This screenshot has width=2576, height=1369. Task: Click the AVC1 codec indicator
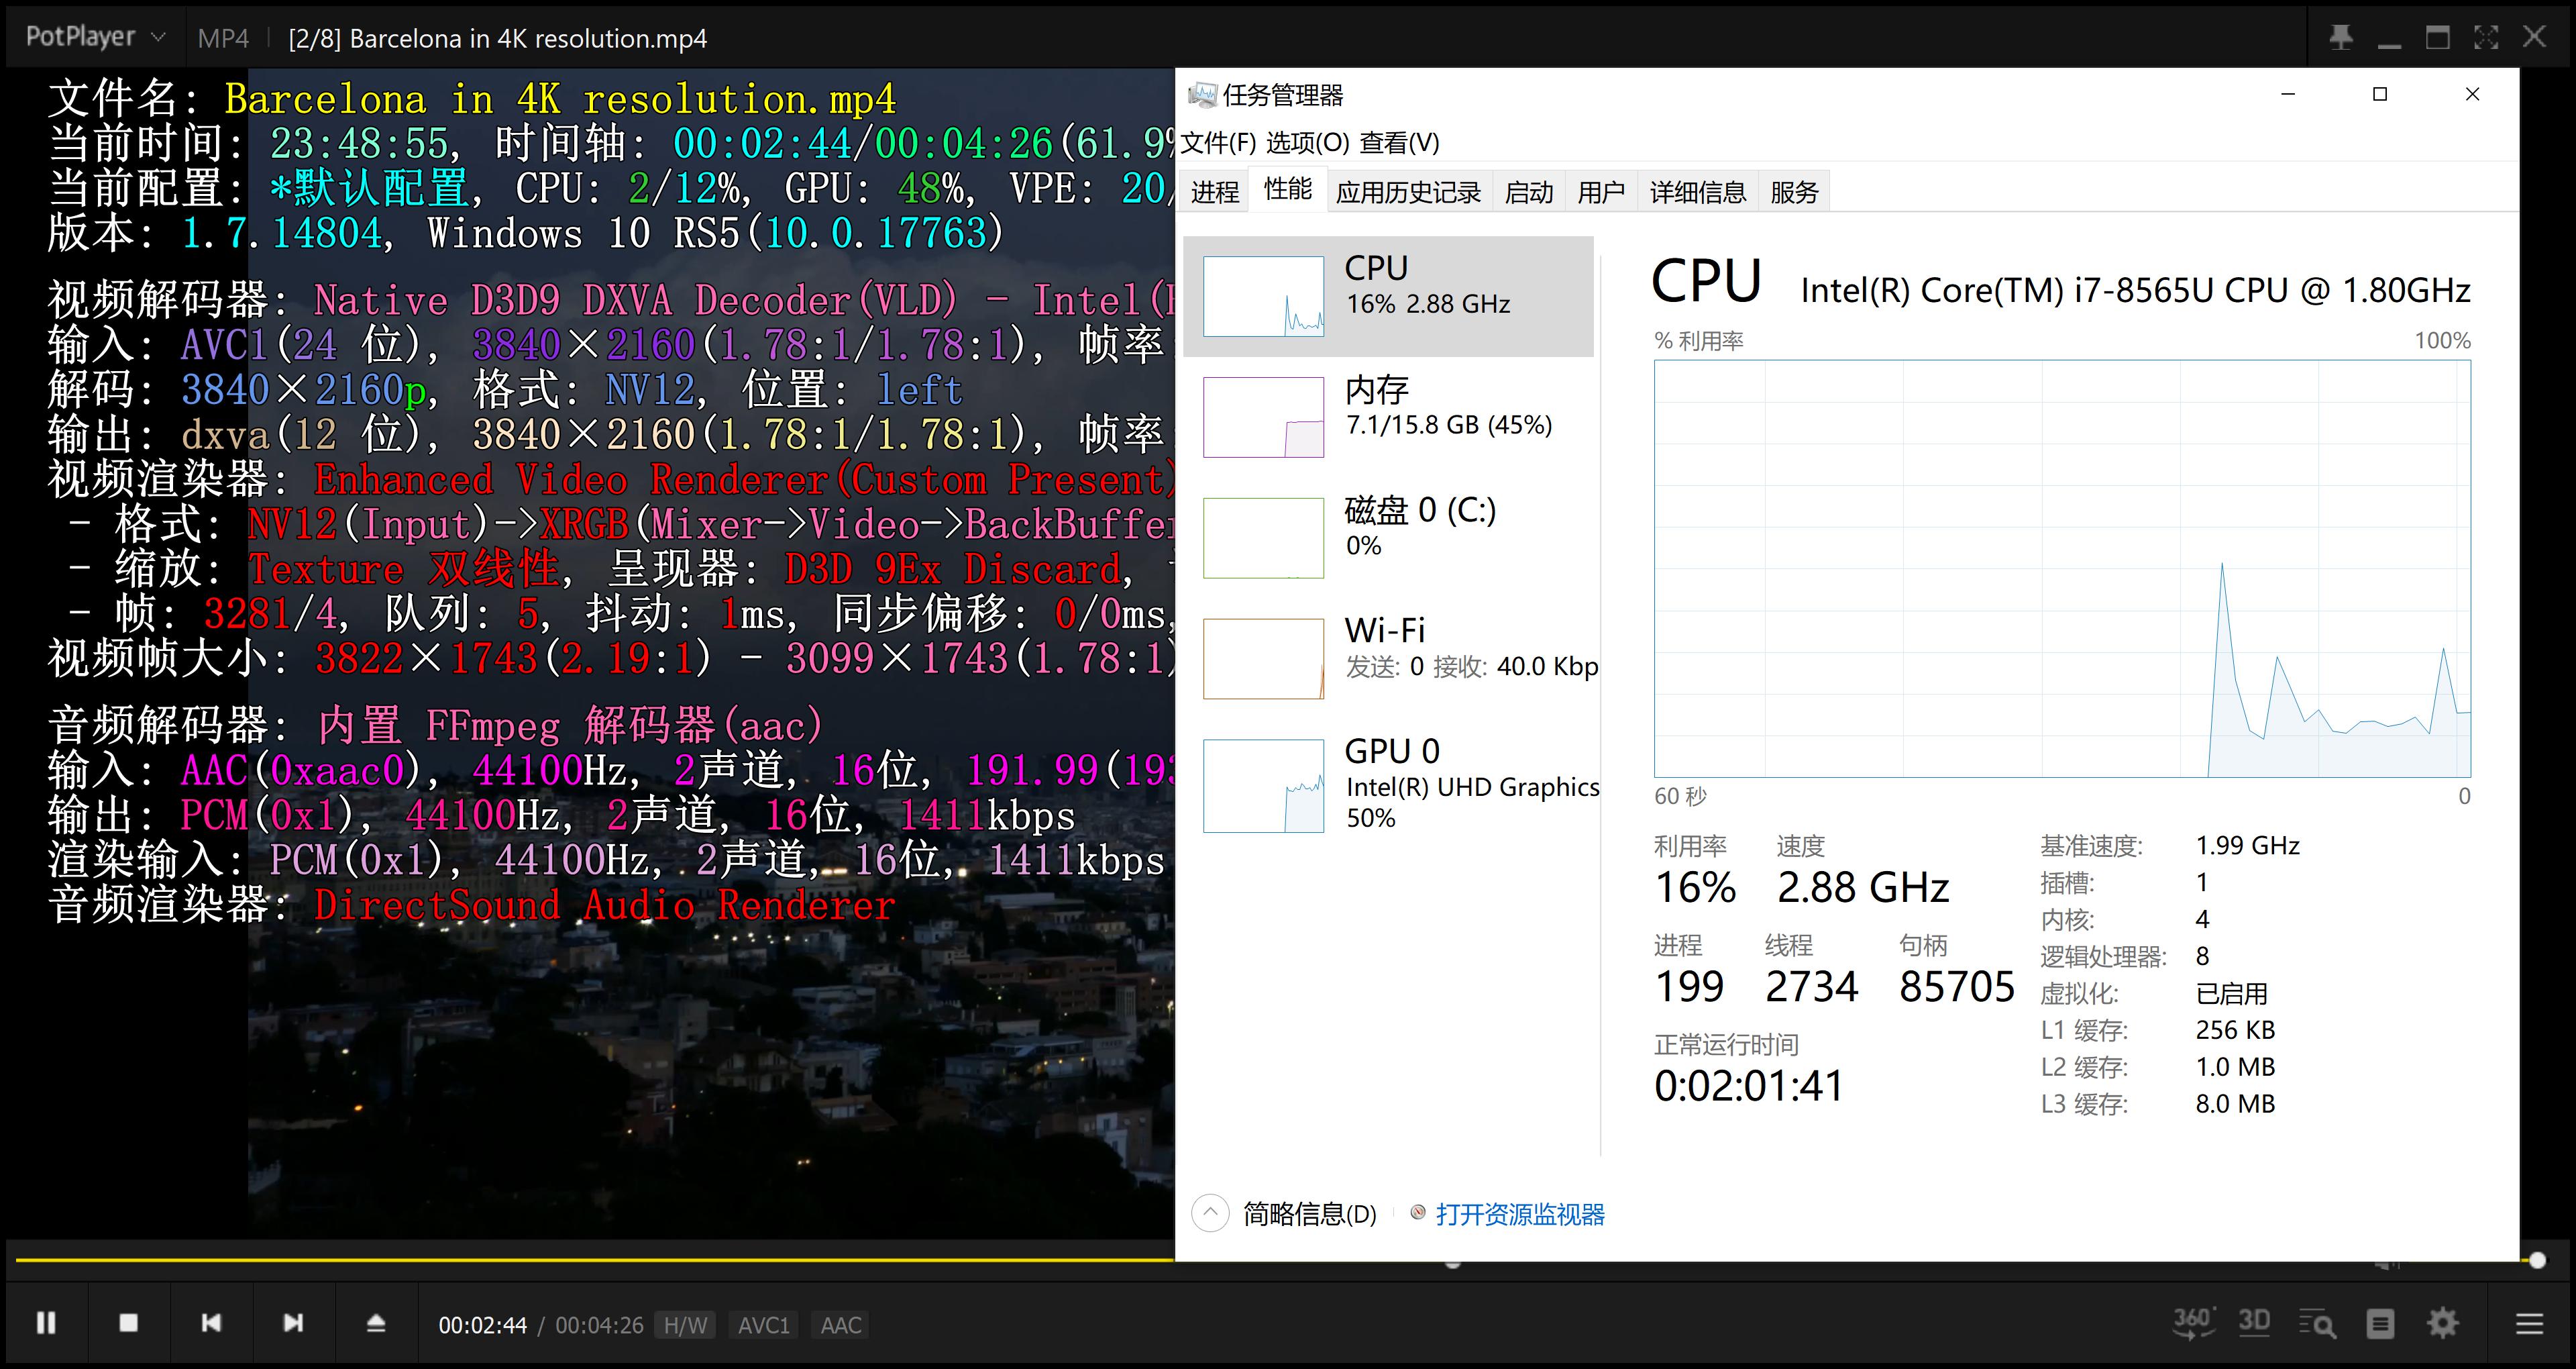point(764,1324)
